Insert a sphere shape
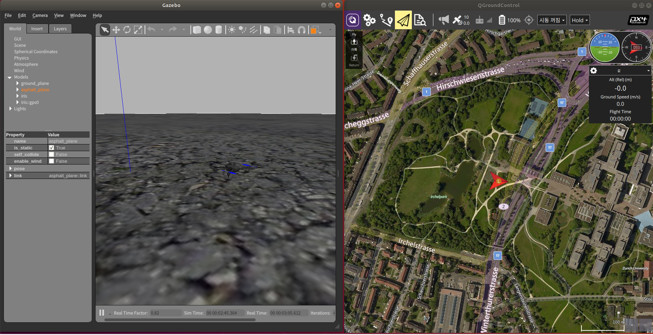The image size is (653, 335). tap(208, 30)
